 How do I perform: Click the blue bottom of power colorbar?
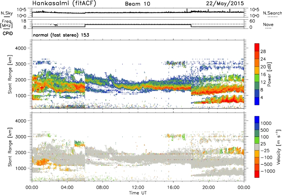[257, 101]
